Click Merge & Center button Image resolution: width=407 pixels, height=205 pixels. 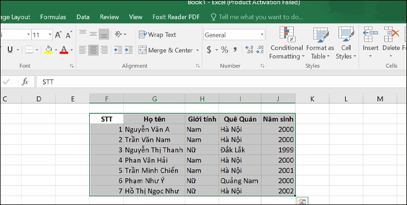166,50
